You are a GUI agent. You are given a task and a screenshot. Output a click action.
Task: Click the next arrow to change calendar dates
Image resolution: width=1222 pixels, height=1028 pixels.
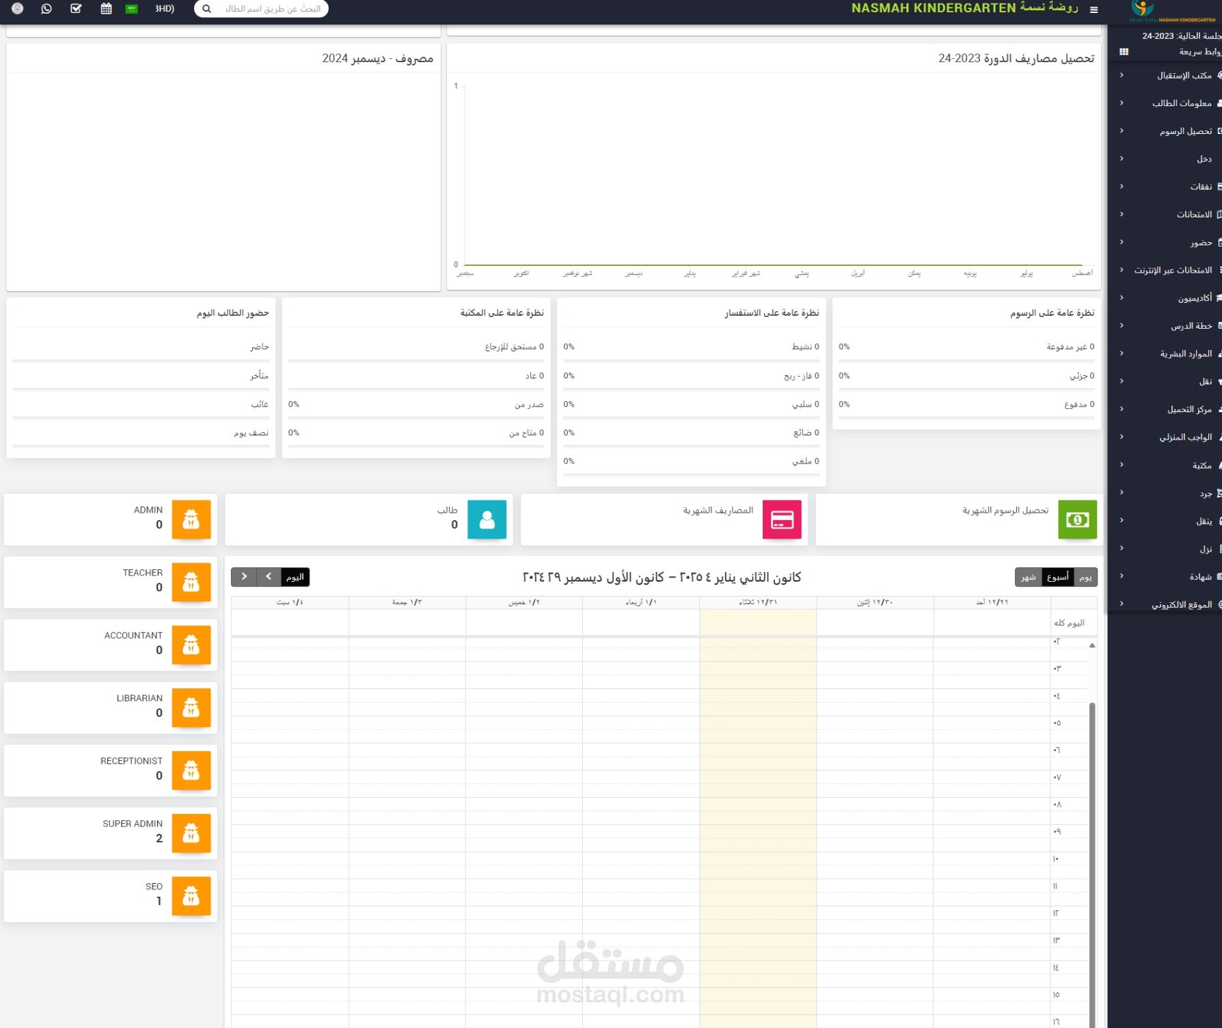pos(244,577)
